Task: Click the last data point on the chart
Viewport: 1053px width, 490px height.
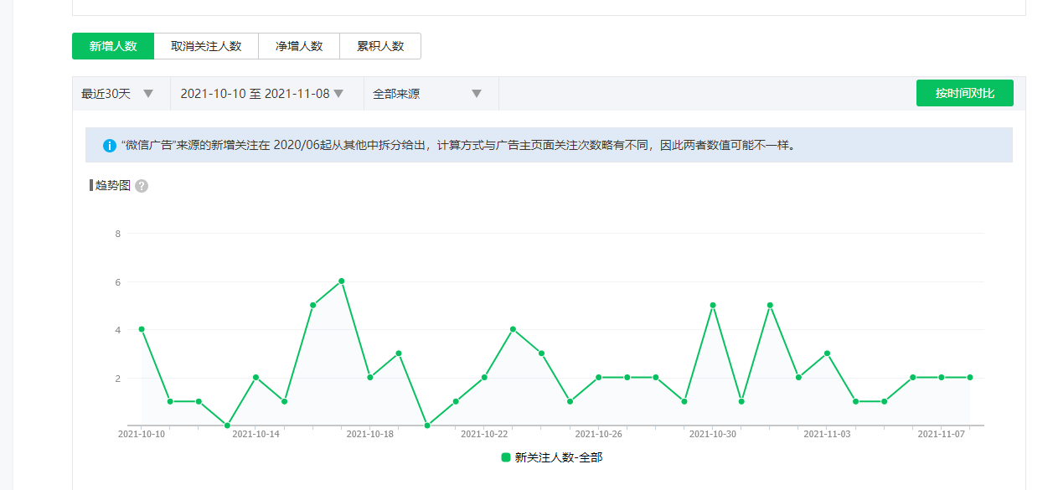Action: [970, 377]
